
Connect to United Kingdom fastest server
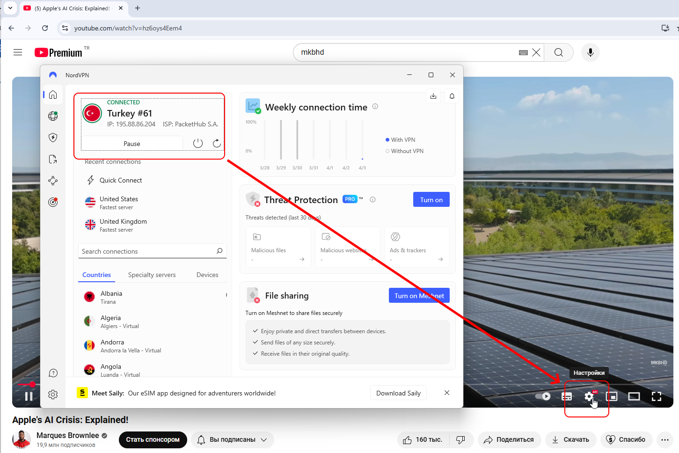[123, 225]
